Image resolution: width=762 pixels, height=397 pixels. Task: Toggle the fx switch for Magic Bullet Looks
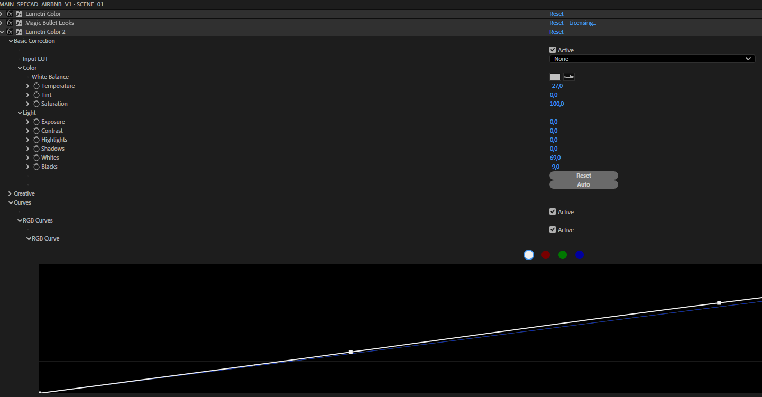(10, 23)
